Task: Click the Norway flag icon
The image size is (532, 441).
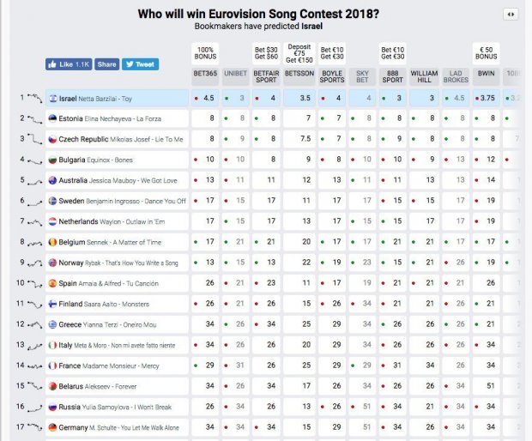Action: coord(53,263)
